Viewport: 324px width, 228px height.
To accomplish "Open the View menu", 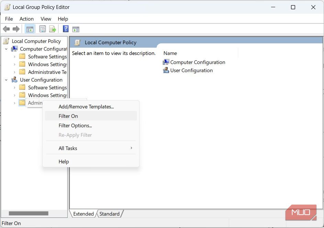I will (x=46, y=19).
